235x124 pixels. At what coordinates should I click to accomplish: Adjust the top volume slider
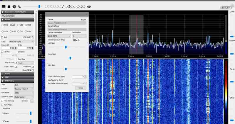pyautogui.click(x=39, y=6)
